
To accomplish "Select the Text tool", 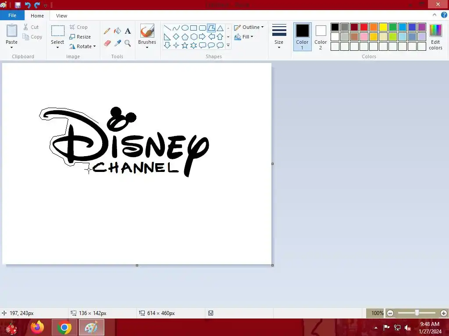I will [x=128, y=31].
